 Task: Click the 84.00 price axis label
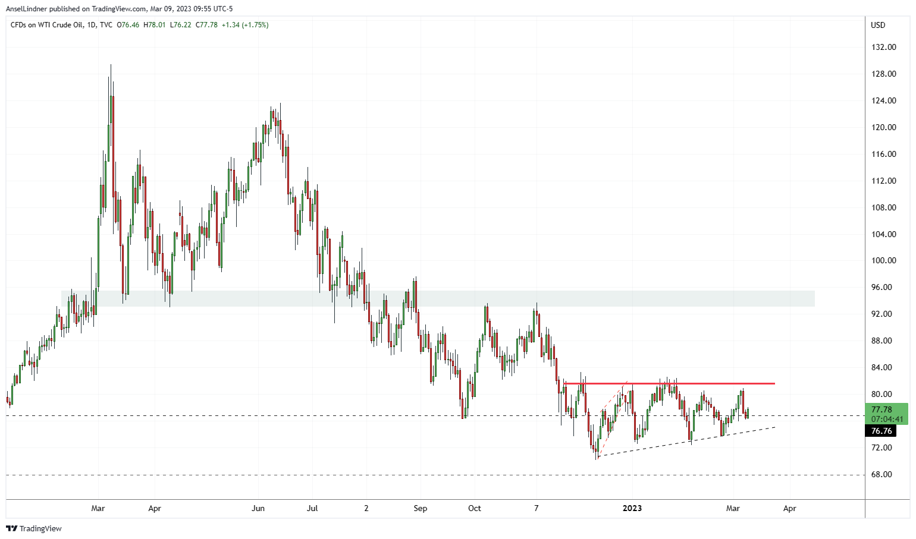point(882,367)
